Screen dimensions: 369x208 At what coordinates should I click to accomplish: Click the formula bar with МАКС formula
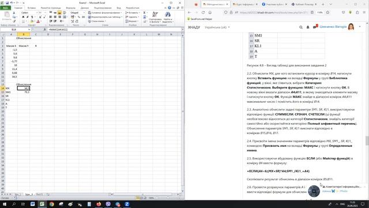coord(114,29)
